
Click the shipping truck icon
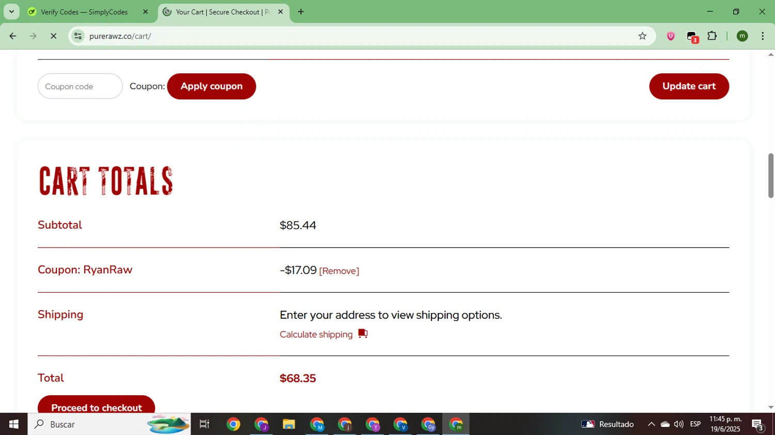tap(363, 333)
